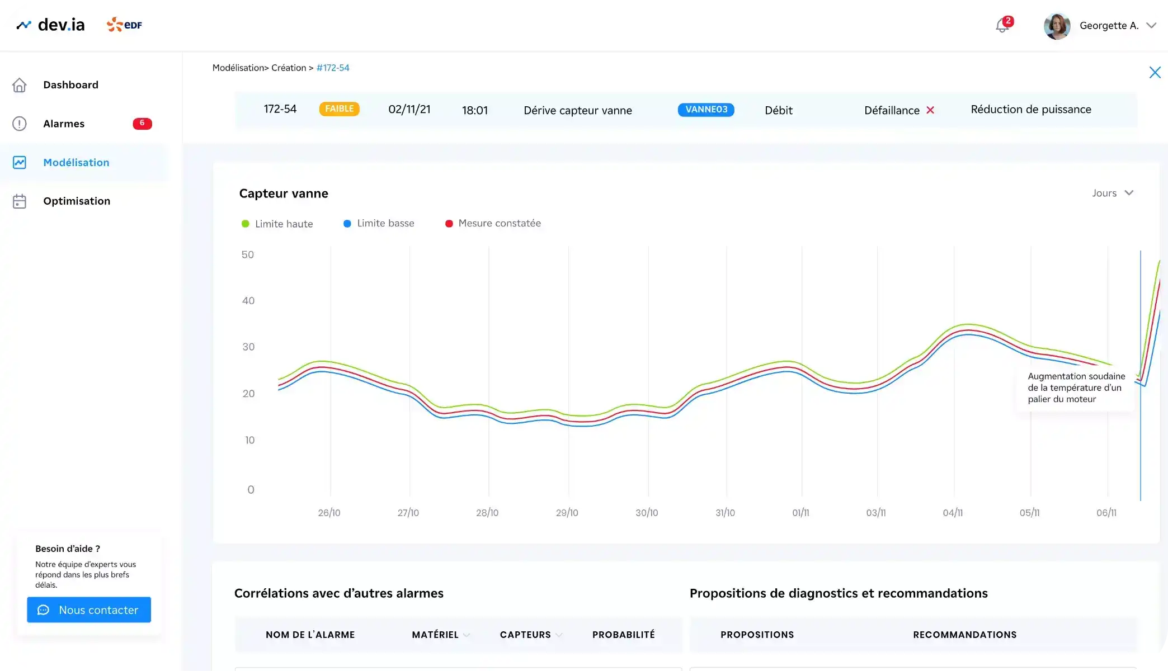1168x671 pixels.
Task: Select Optimisation in the sidebar
Action: point(77,201)
